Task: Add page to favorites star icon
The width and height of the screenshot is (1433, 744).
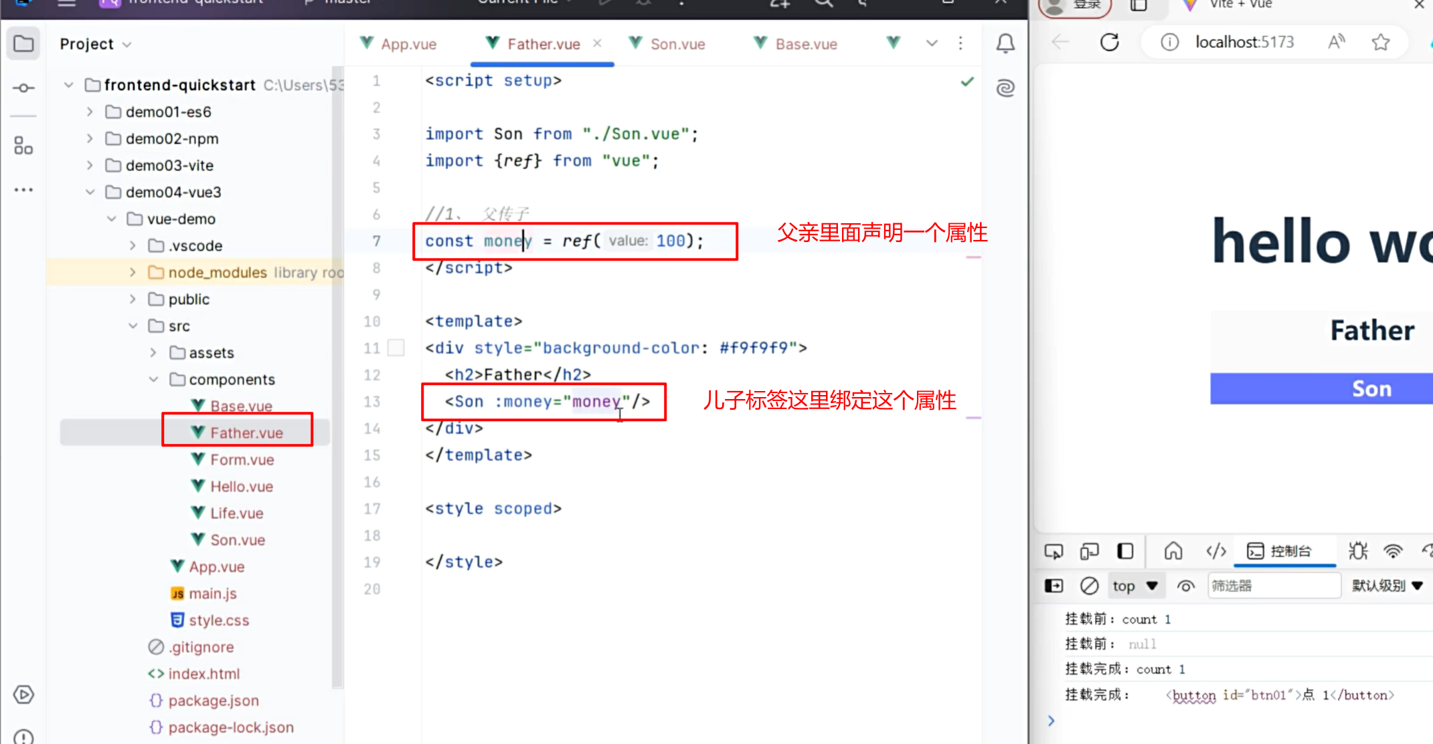Action: tap(1380, 42)
